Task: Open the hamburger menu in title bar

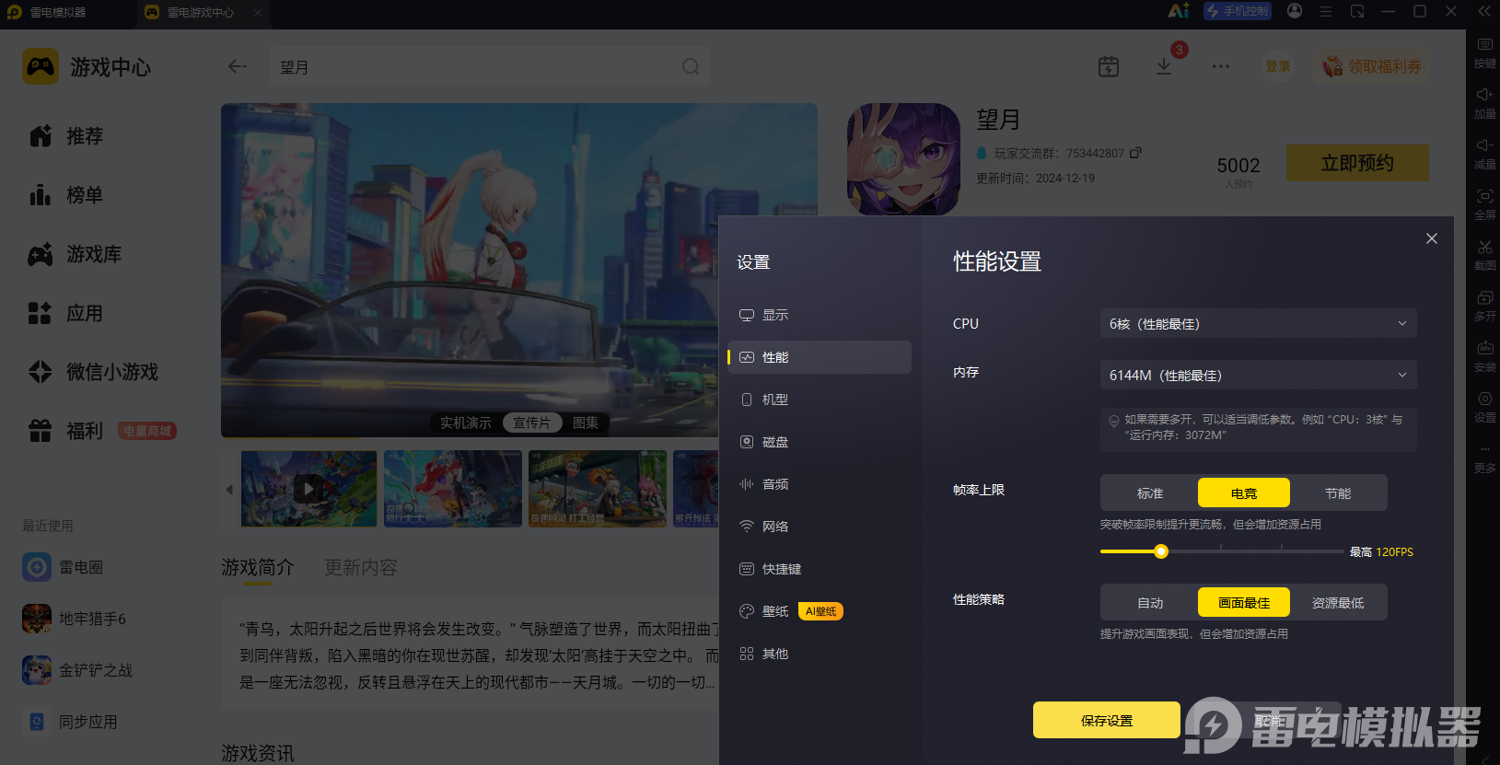Action: click(x=1326, y=11)
